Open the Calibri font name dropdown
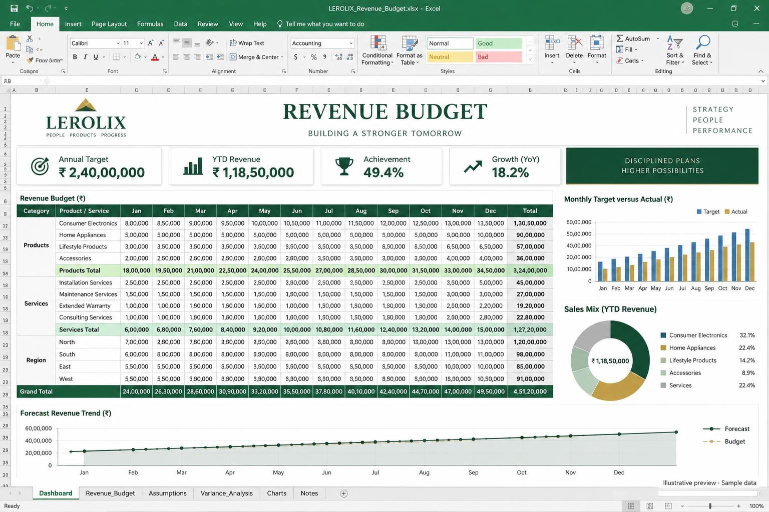Screen dimensions: 769x512 (118, 43)
